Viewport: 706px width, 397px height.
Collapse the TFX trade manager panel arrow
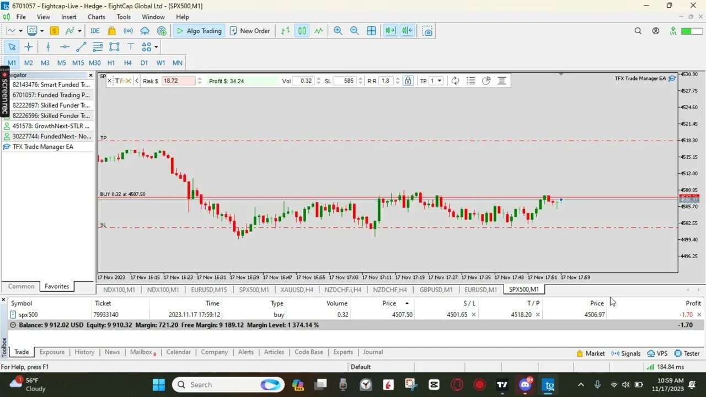tap(137, 81)
